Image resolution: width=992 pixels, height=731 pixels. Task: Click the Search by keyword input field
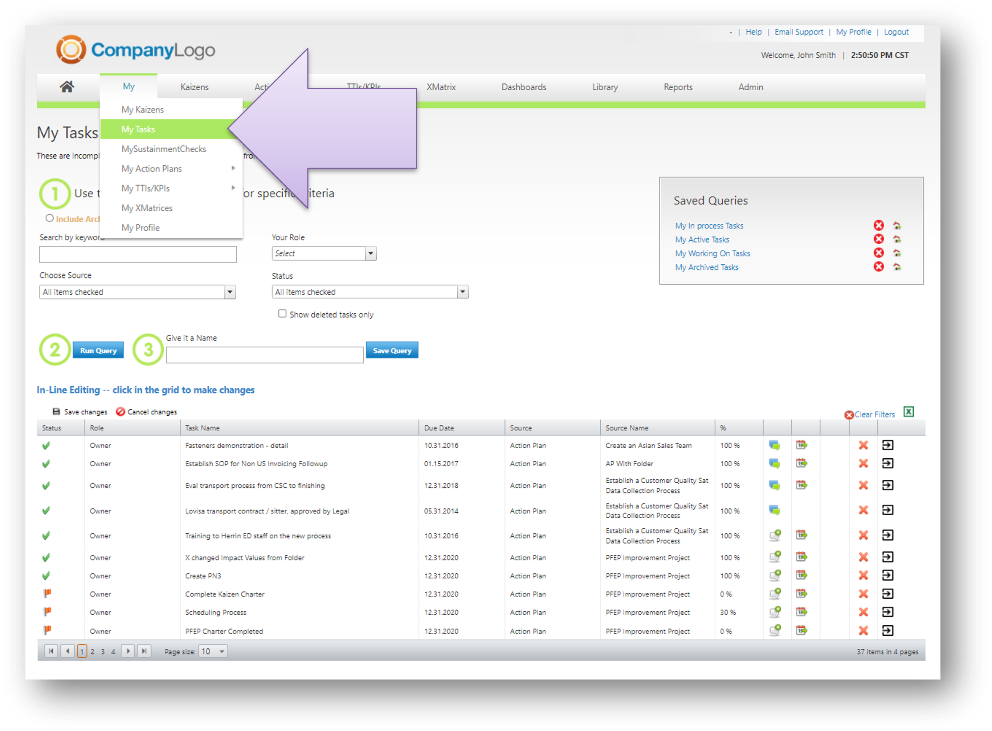point(138,255)
